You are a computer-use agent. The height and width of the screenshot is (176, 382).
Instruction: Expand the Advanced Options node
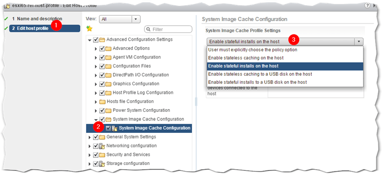pyautogui.click(x=96, y=49)
